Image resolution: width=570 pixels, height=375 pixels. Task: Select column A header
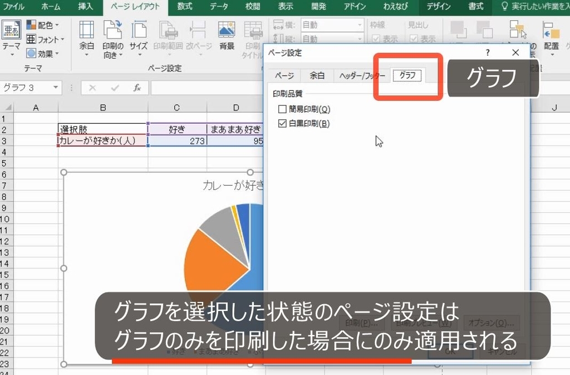(x=36, y=108)
